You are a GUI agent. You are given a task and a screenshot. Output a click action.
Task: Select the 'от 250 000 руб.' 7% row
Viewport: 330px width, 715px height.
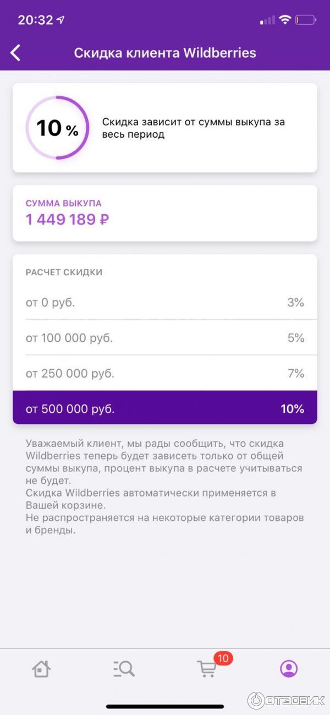(x=165, y=374)
